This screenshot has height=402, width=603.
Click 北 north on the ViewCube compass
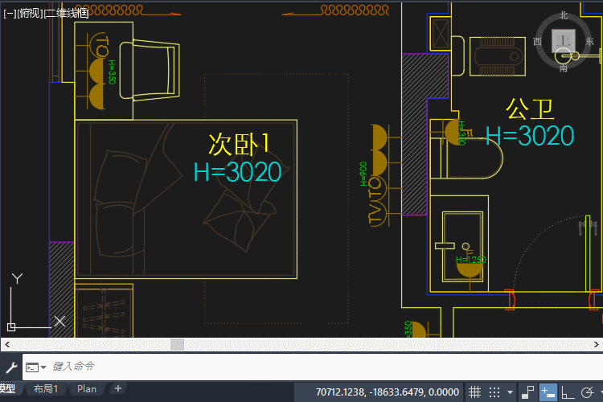564,15
